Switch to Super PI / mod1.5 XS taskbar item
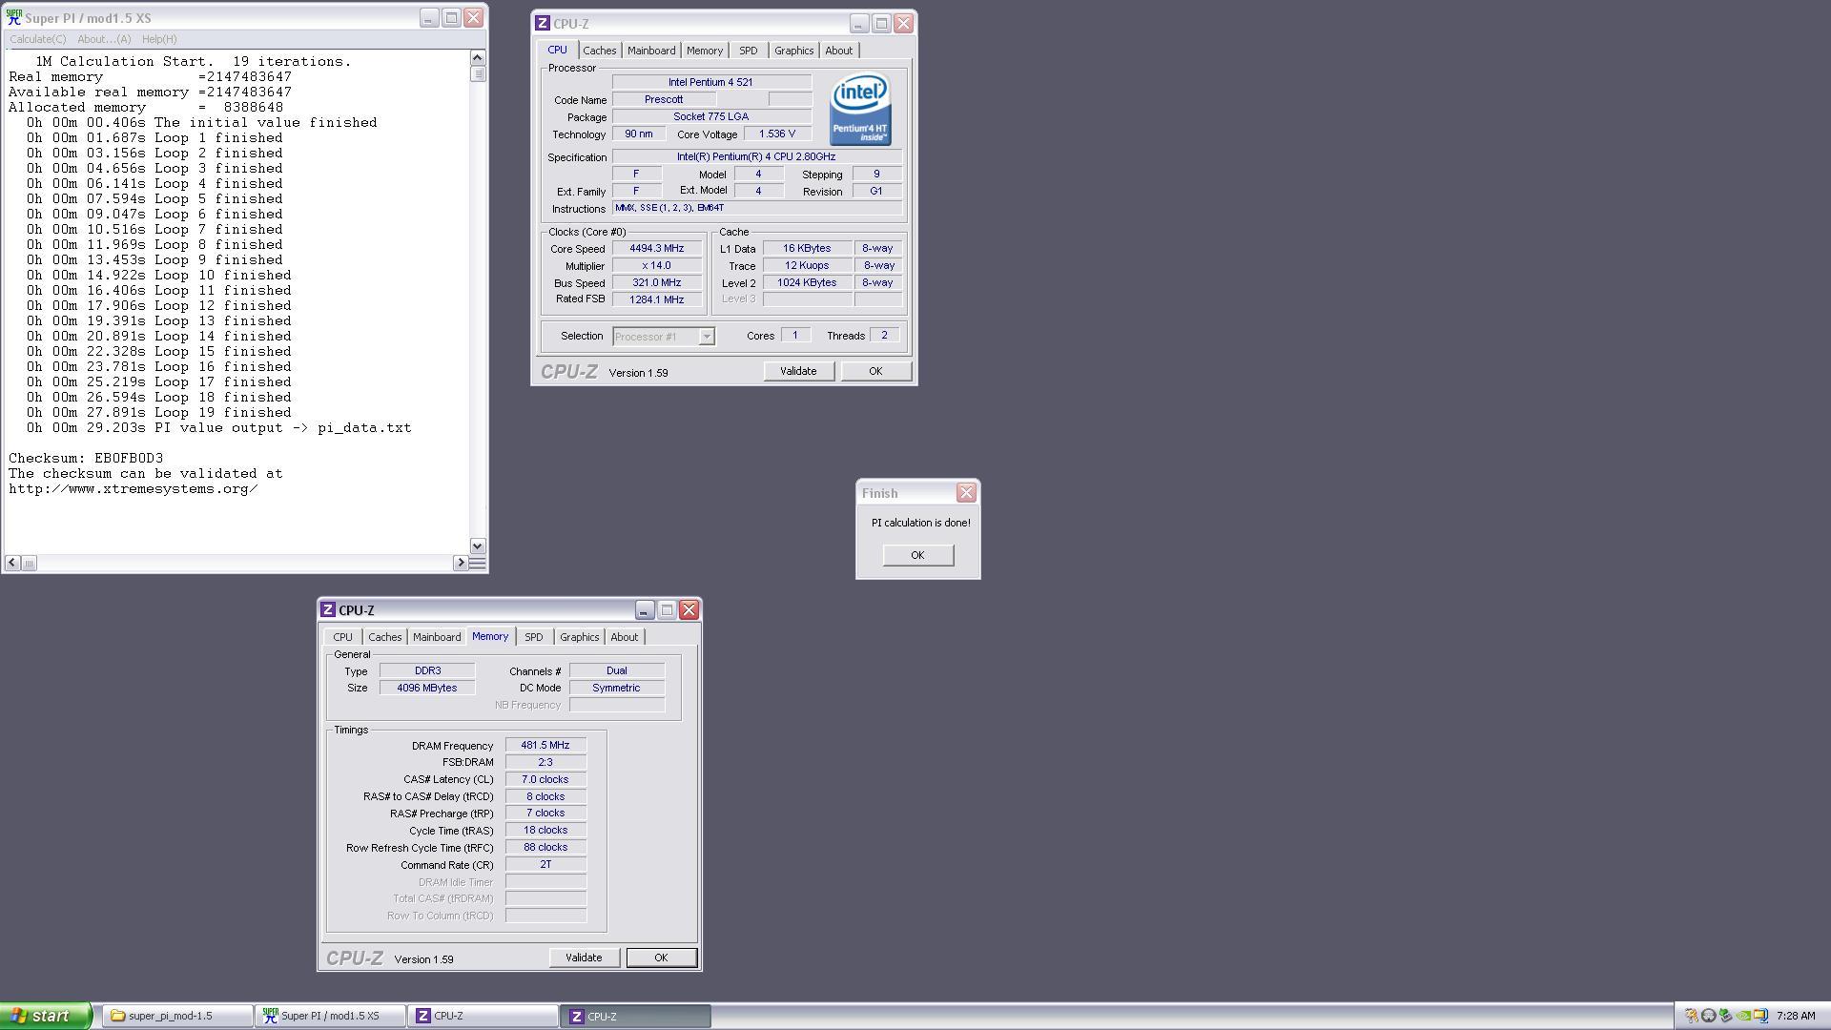Viewport: 1831px width, 1030px height. [x=330, y=1016]
